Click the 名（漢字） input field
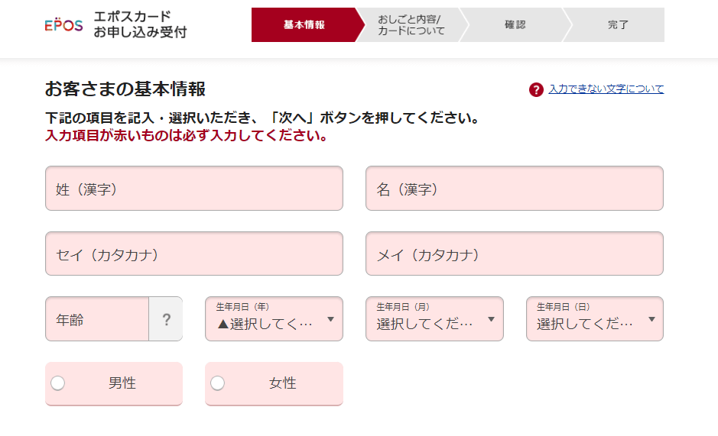Image resolution: width=718 pixels, height=436 pixels. [514, 189]
